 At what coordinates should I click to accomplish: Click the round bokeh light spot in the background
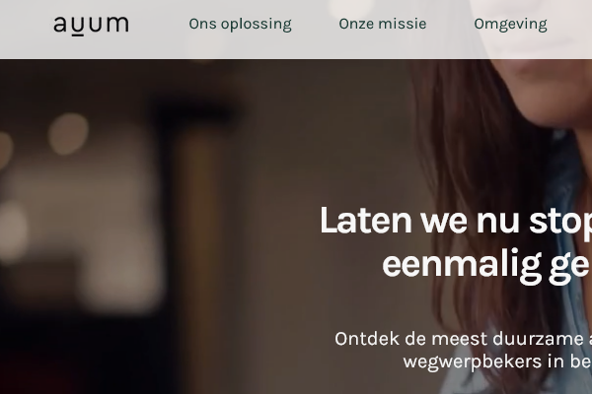click(68, 134)
